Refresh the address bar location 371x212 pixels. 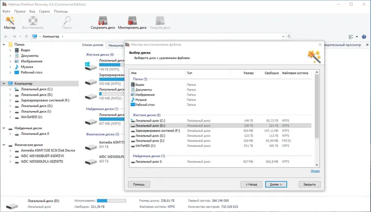[289, 36]
